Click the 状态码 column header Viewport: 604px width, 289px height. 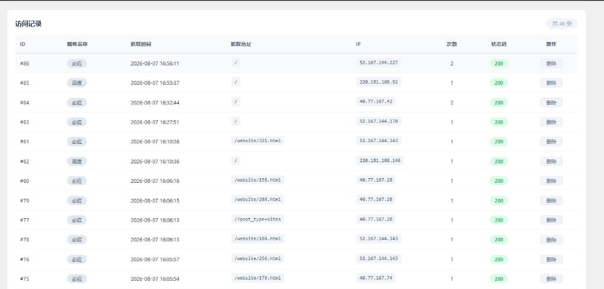point(498,44)
